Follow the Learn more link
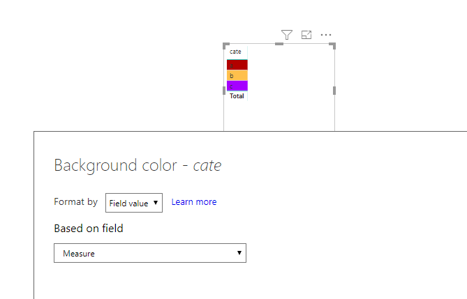 point(194,202)
